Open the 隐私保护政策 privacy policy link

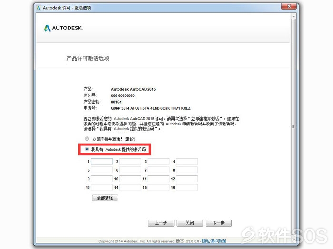point(214,241)
